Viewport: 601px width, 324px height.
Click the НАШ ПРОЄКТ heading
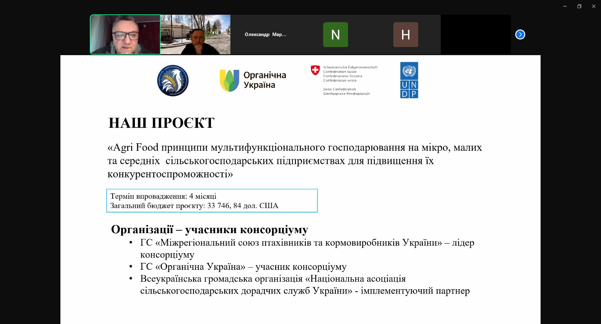(x=162, y=123)
